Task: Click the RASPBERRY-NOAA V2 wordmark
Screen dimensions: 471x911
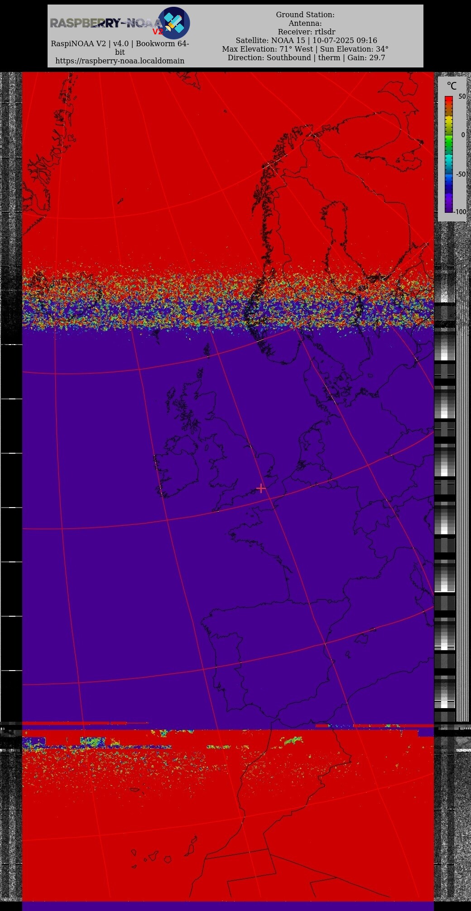Action: coord(107,24)
